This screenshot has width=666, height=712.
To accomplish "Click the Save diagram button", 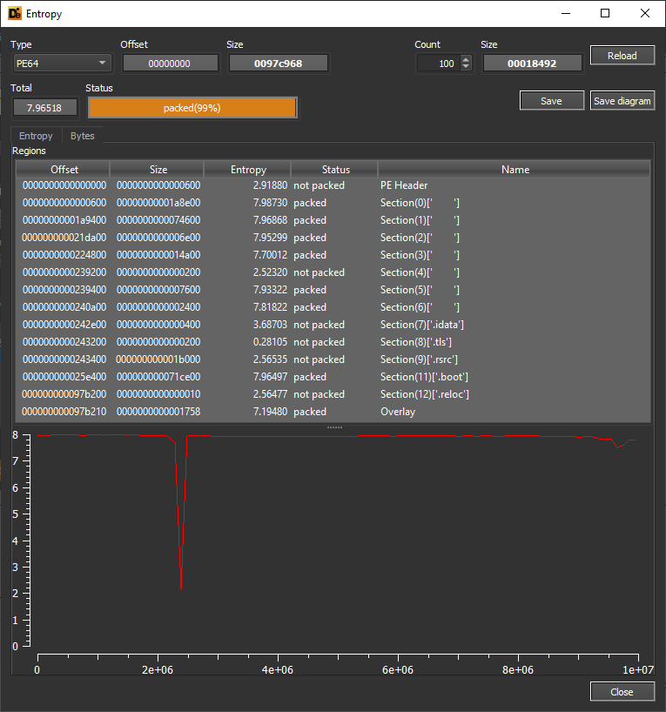I will click(x=622, y=101).
